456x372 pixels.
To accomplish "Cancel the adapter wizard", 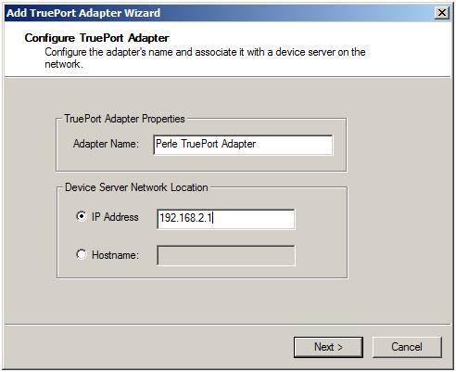I will 407,347.
